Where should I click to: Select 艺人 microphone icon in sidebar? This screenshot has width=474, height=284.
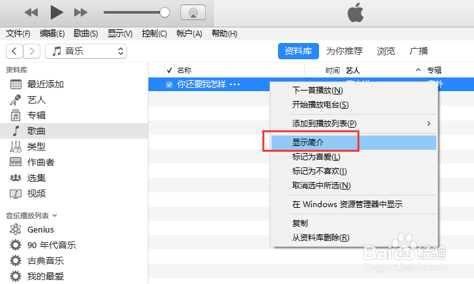pos(16,100)
